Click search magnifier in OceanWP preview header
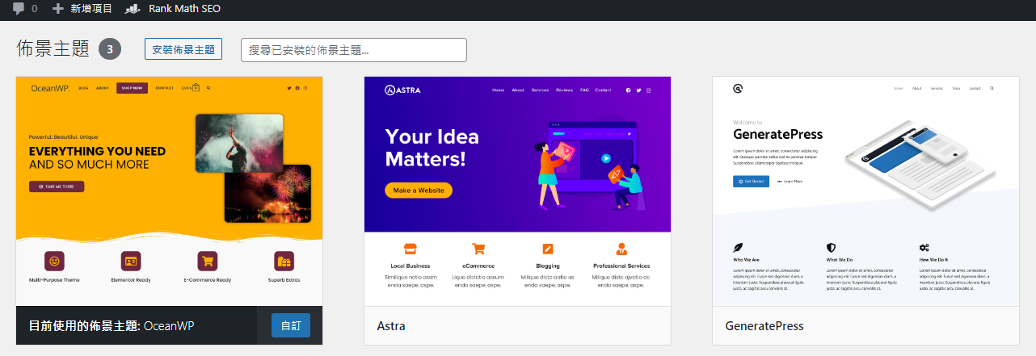This screenshot has width=1036, height=356. 208,87
